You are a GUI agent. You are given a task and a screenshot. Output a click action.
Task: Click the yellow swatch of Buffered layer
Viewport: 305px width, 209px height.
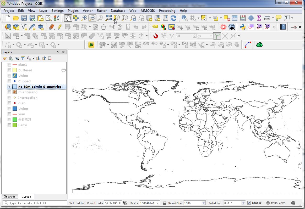tap(15, 70)
